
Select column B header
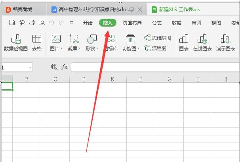(x=27, y=79)
